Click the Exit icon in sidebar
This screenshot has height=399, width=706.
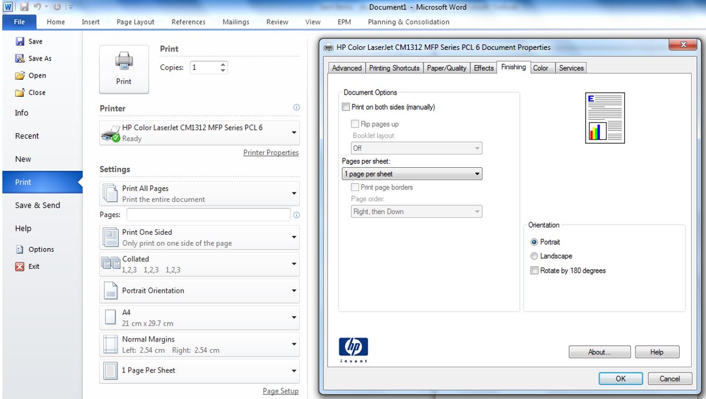click(x=20, y=266)
